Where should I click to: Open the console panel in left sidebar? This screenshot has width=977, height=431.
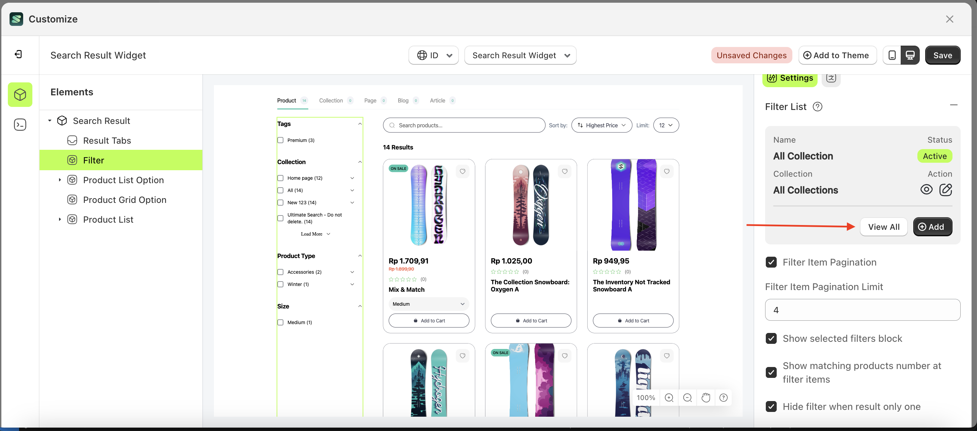coord(20,124)
